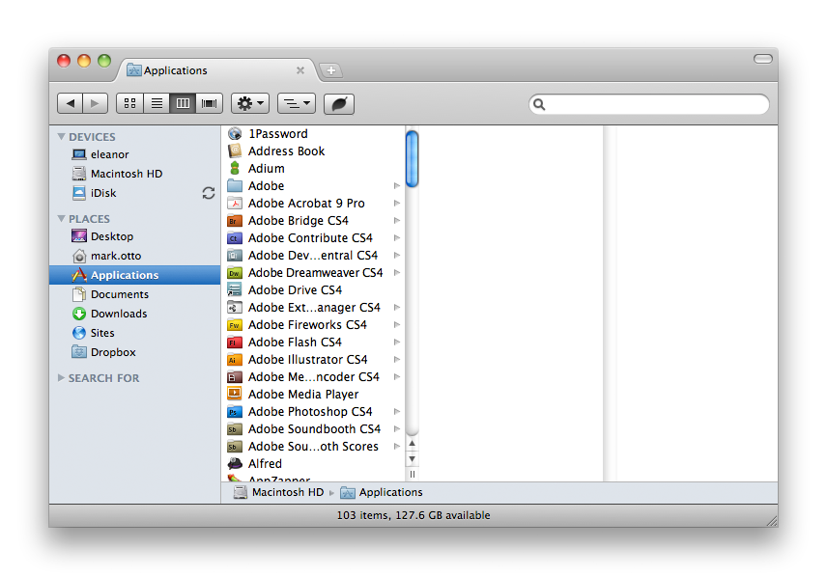
Task: Open mark.otto home folder
Action: pyautogui.click(x=135, y=256)
